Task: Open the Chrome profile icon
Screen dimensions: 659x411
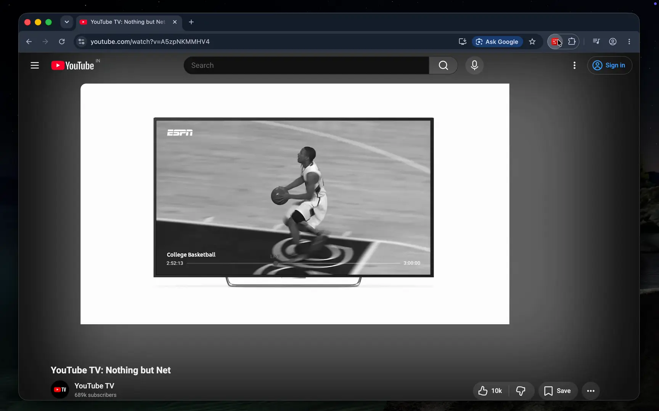Action: (613, 42)
